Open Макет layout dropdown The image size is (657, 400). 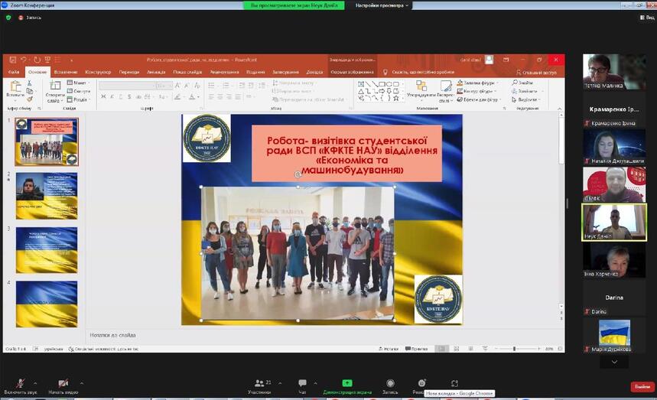77,83
